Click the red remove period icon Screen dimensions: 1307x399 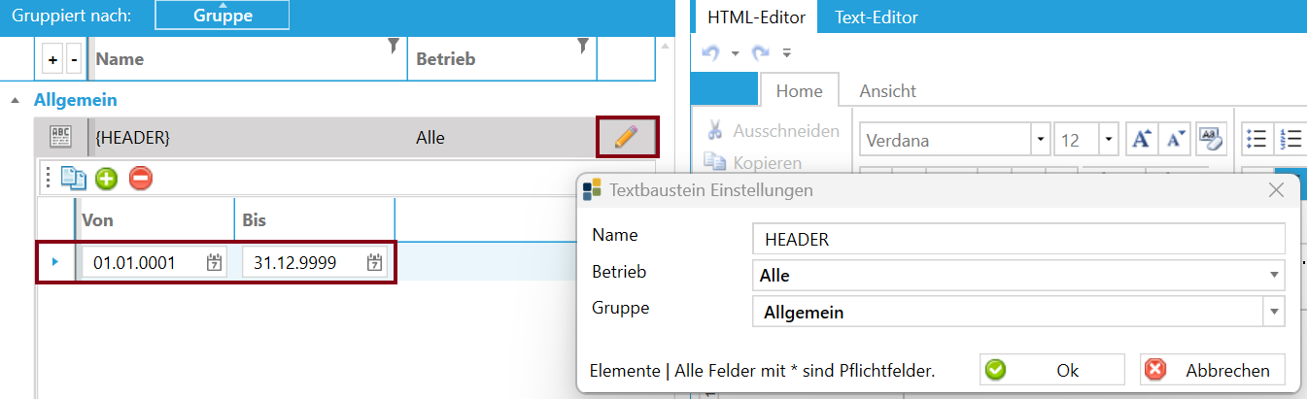141,178
